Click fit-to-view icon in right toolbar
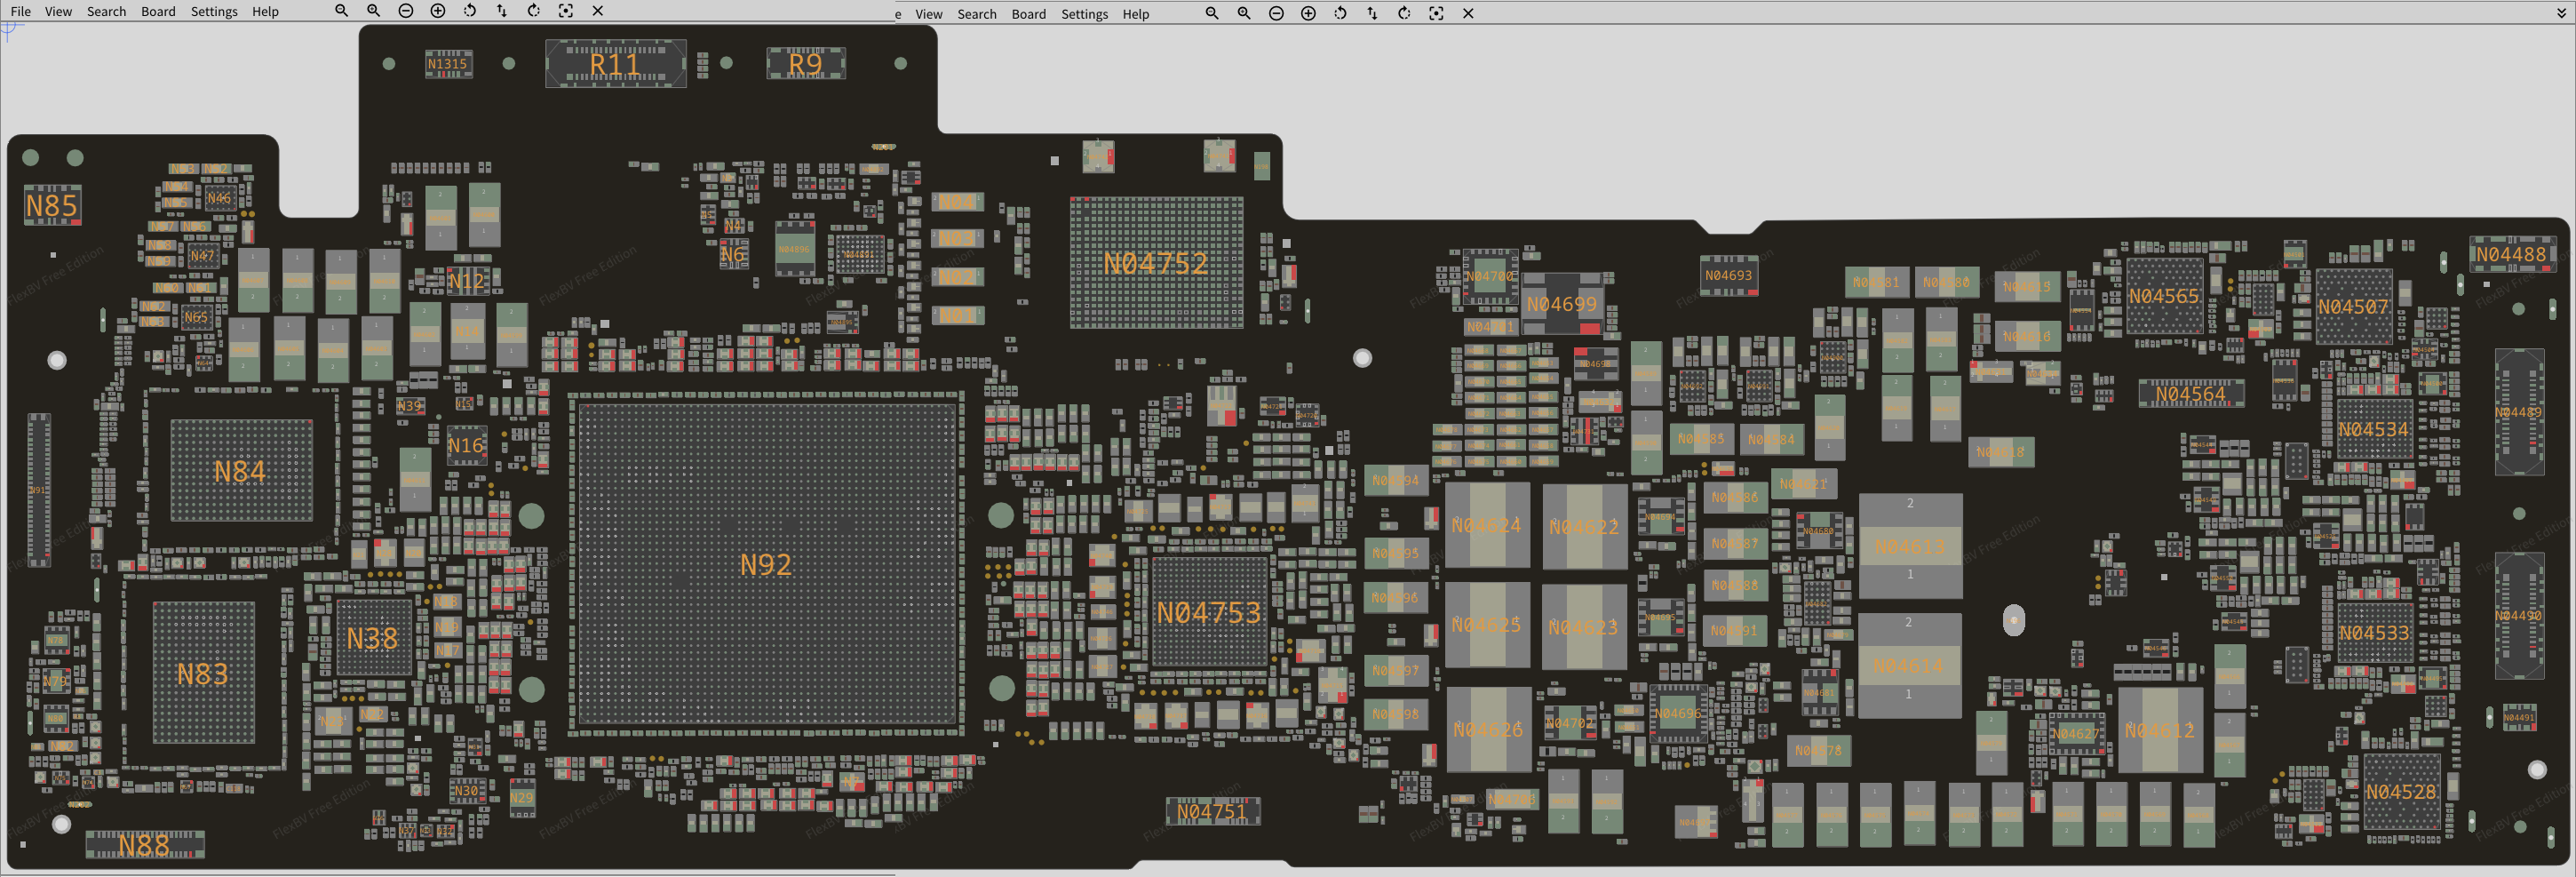Image resolution: width=2576 pixels, height=877 pixels. (1436, 14)
